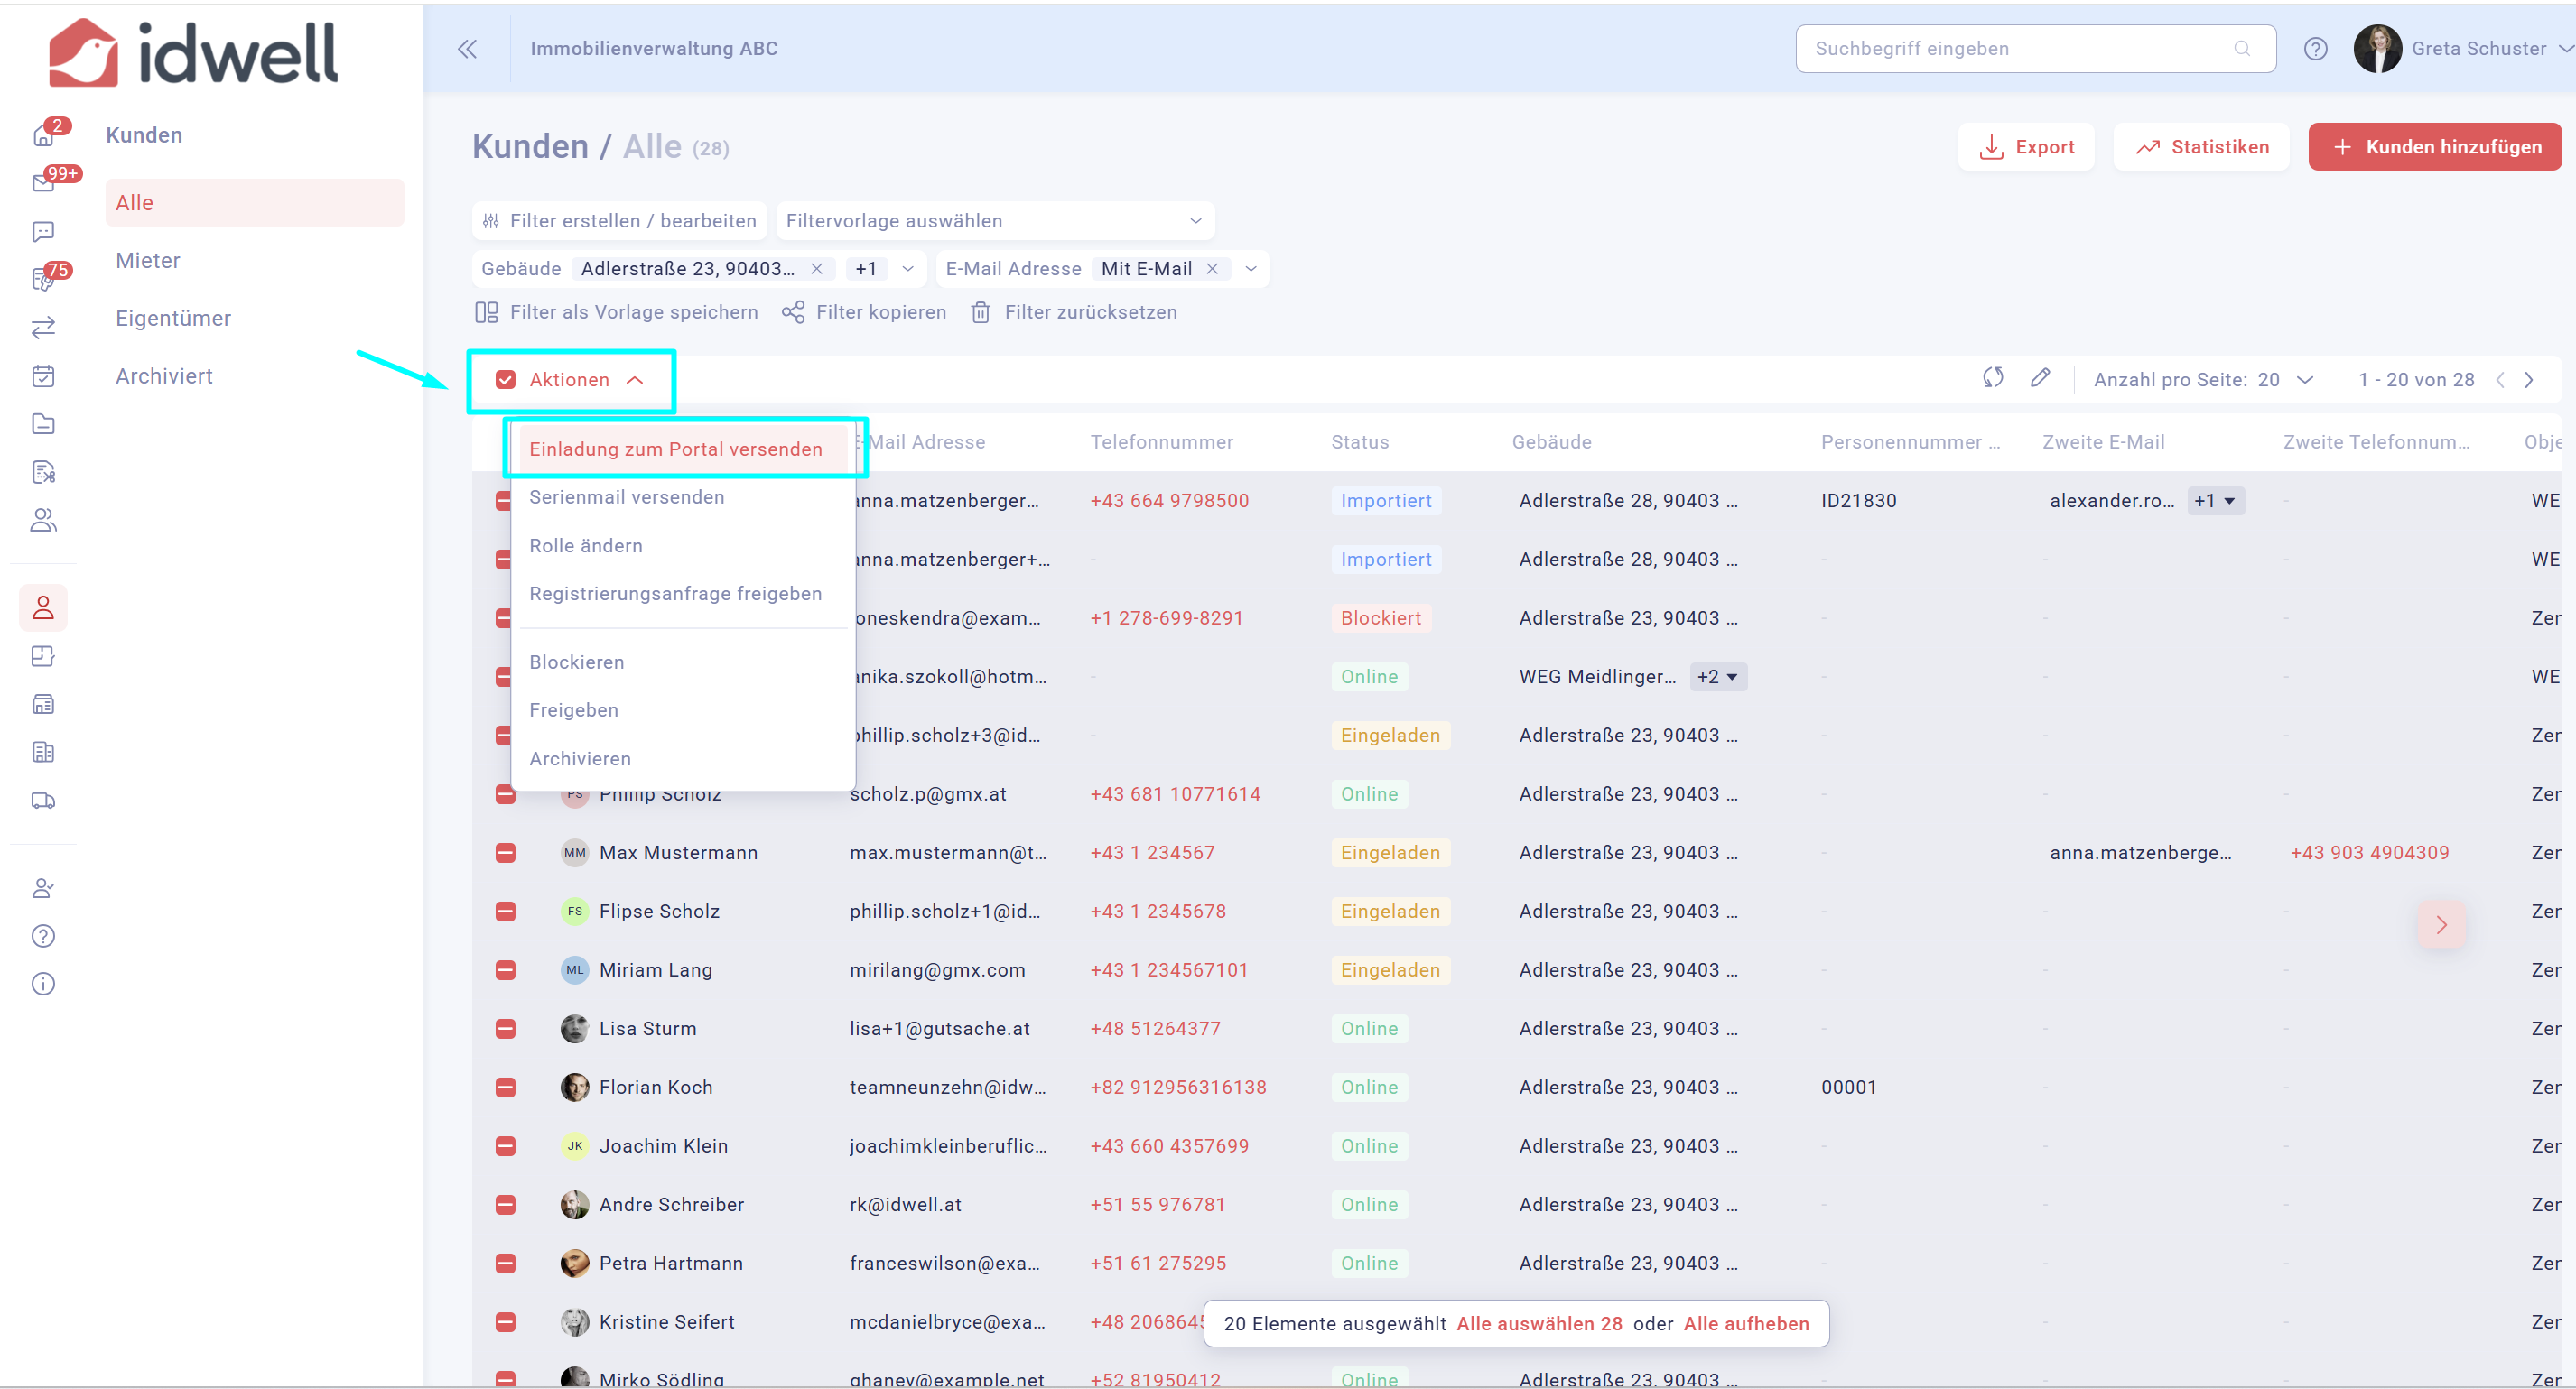Click the help icon in top header
2576x1389 pixels.
coord(2316,49)
